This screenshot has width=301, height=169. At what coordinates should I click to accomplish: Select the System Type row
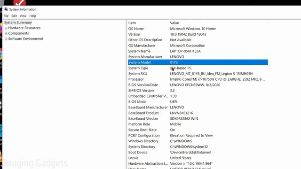click(x=198, y=68)
